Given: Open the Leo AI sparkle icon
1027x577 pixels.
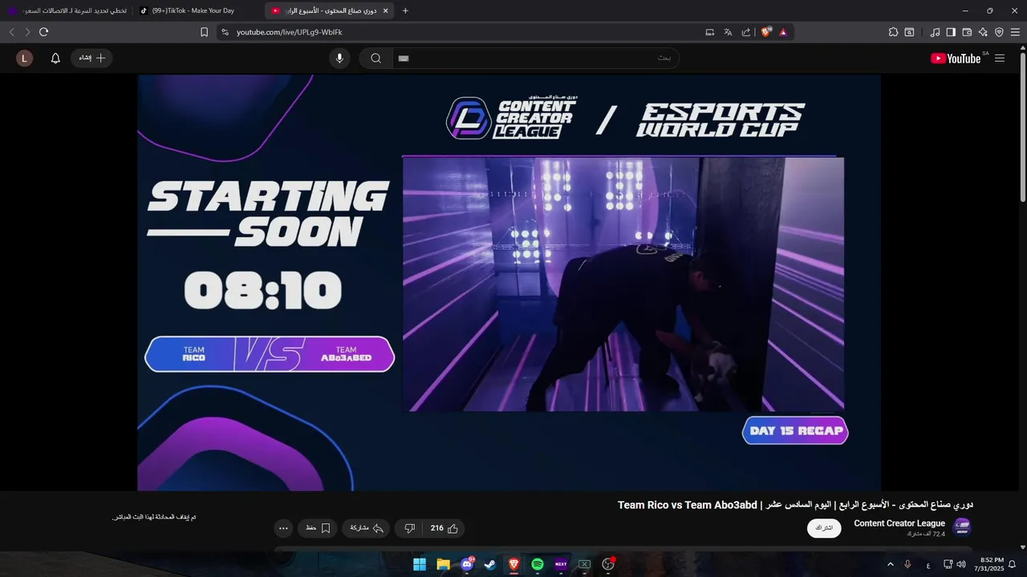Looking at the screenshot, I should (983, 32).
